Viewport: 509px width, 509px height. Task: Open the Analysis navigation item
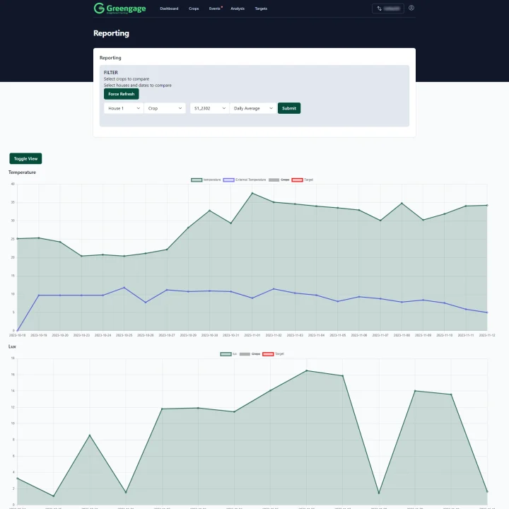click(238, 8)
